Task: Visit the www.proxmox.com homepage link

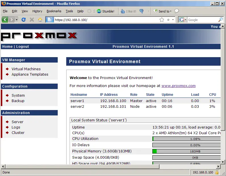Action: pos(179,86)
